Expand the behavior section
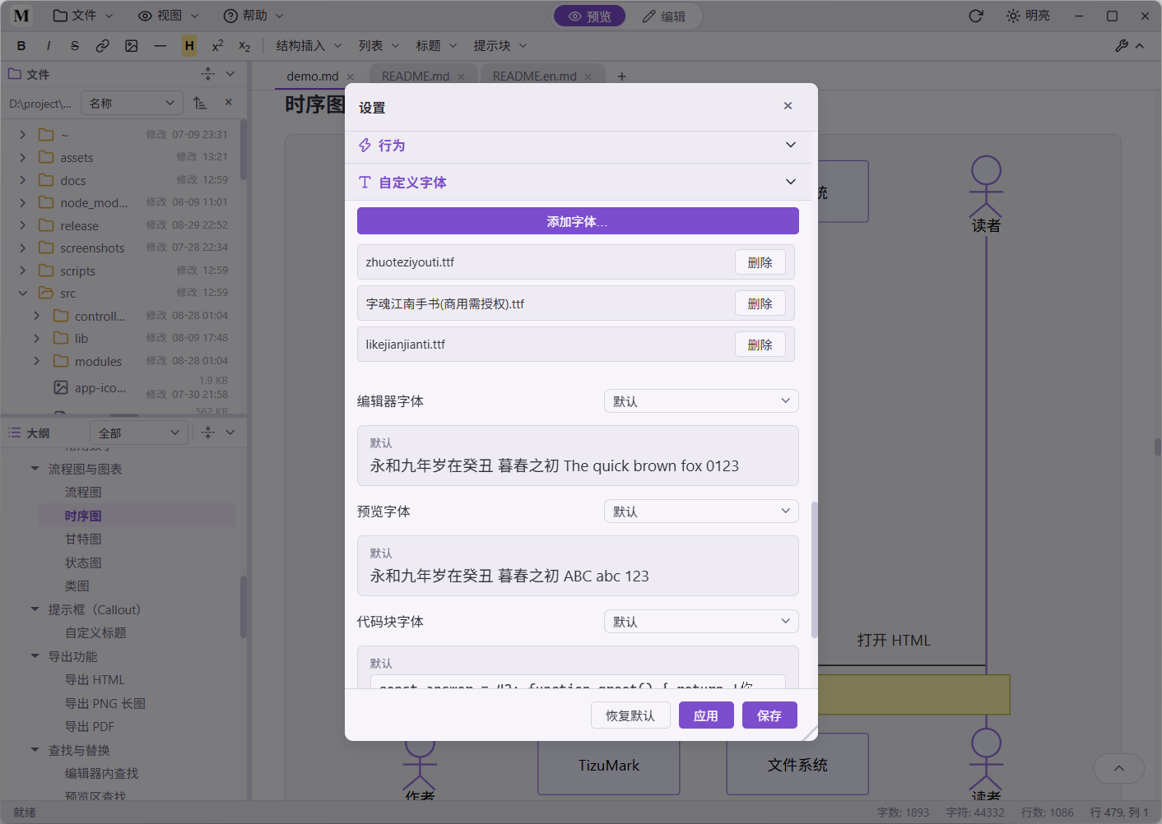 click(578, 146)
